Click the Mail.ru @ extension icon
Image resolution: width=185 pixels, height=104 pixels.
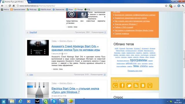click(179, 6)
